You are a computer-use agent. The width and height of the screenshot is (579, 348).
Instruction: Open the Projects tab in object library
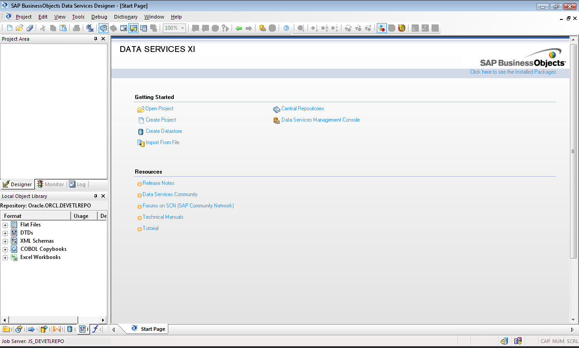pos(7,329)
